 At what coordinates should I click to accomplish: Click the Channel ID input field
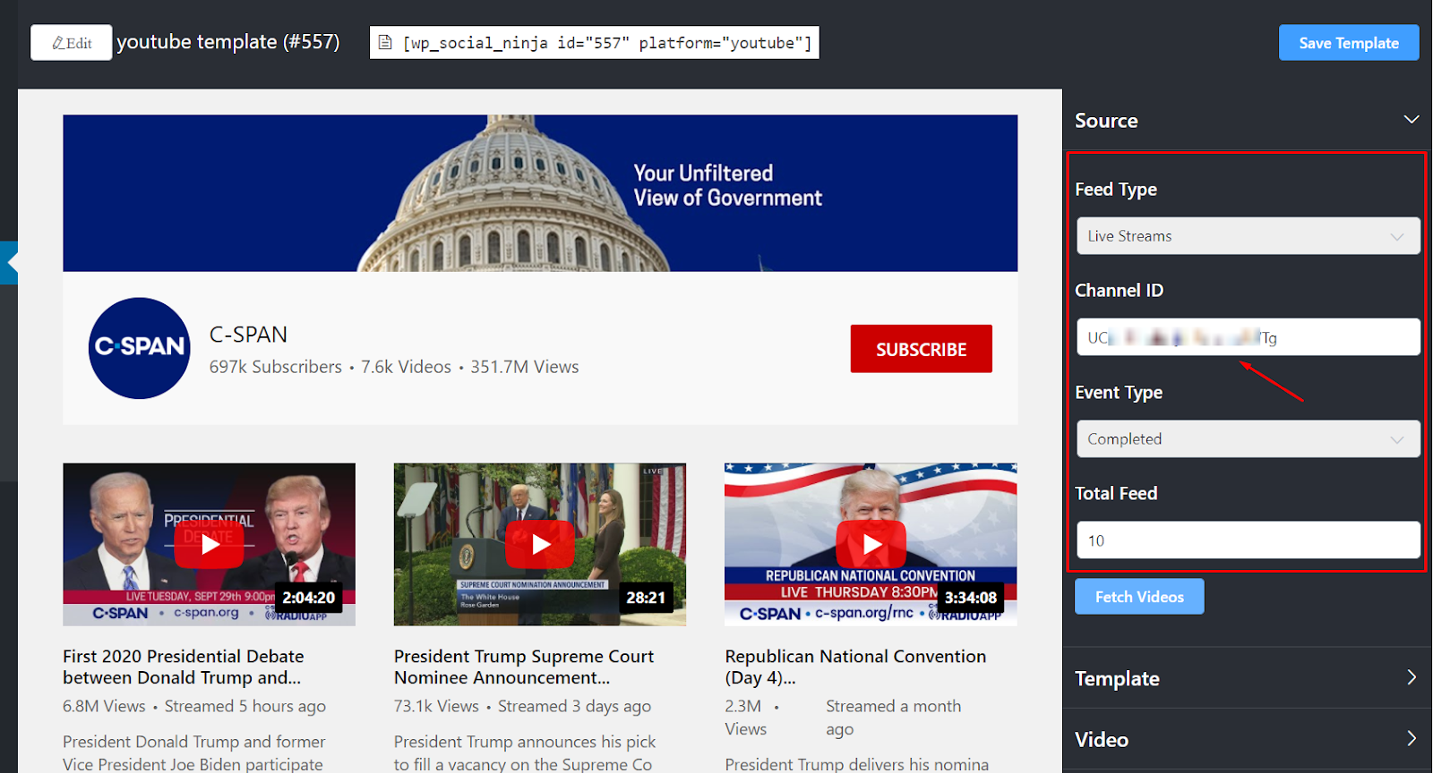pos(1249,337)
